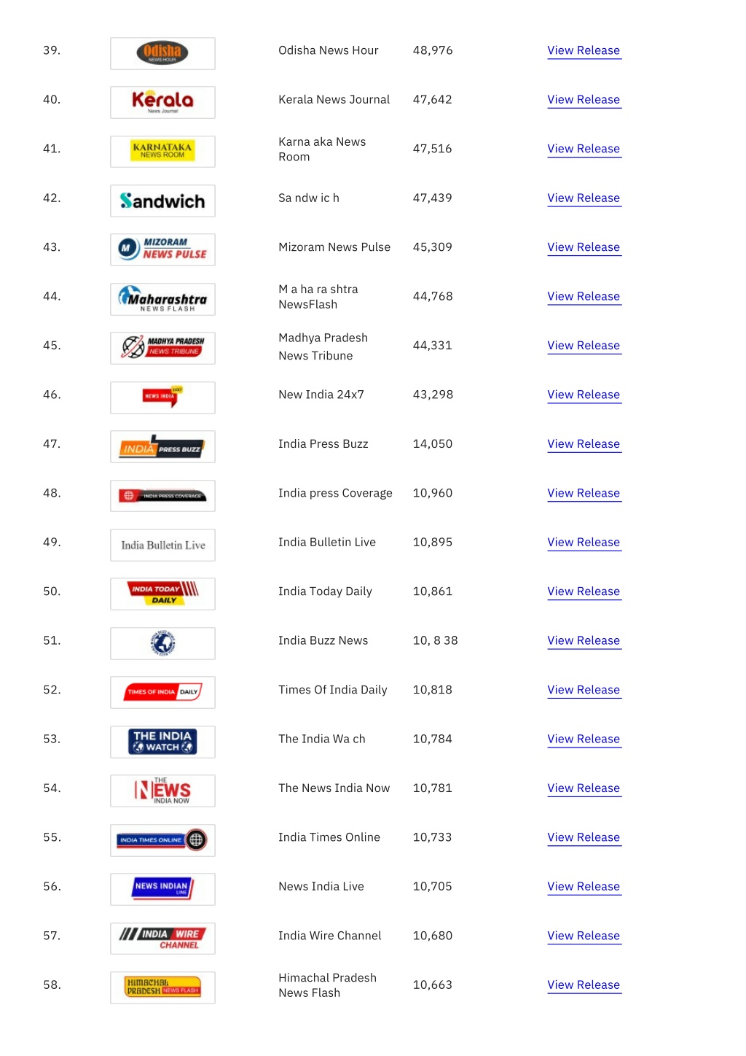
Task: Click the India Bulletin Live text logo
Action: point(162,545)
